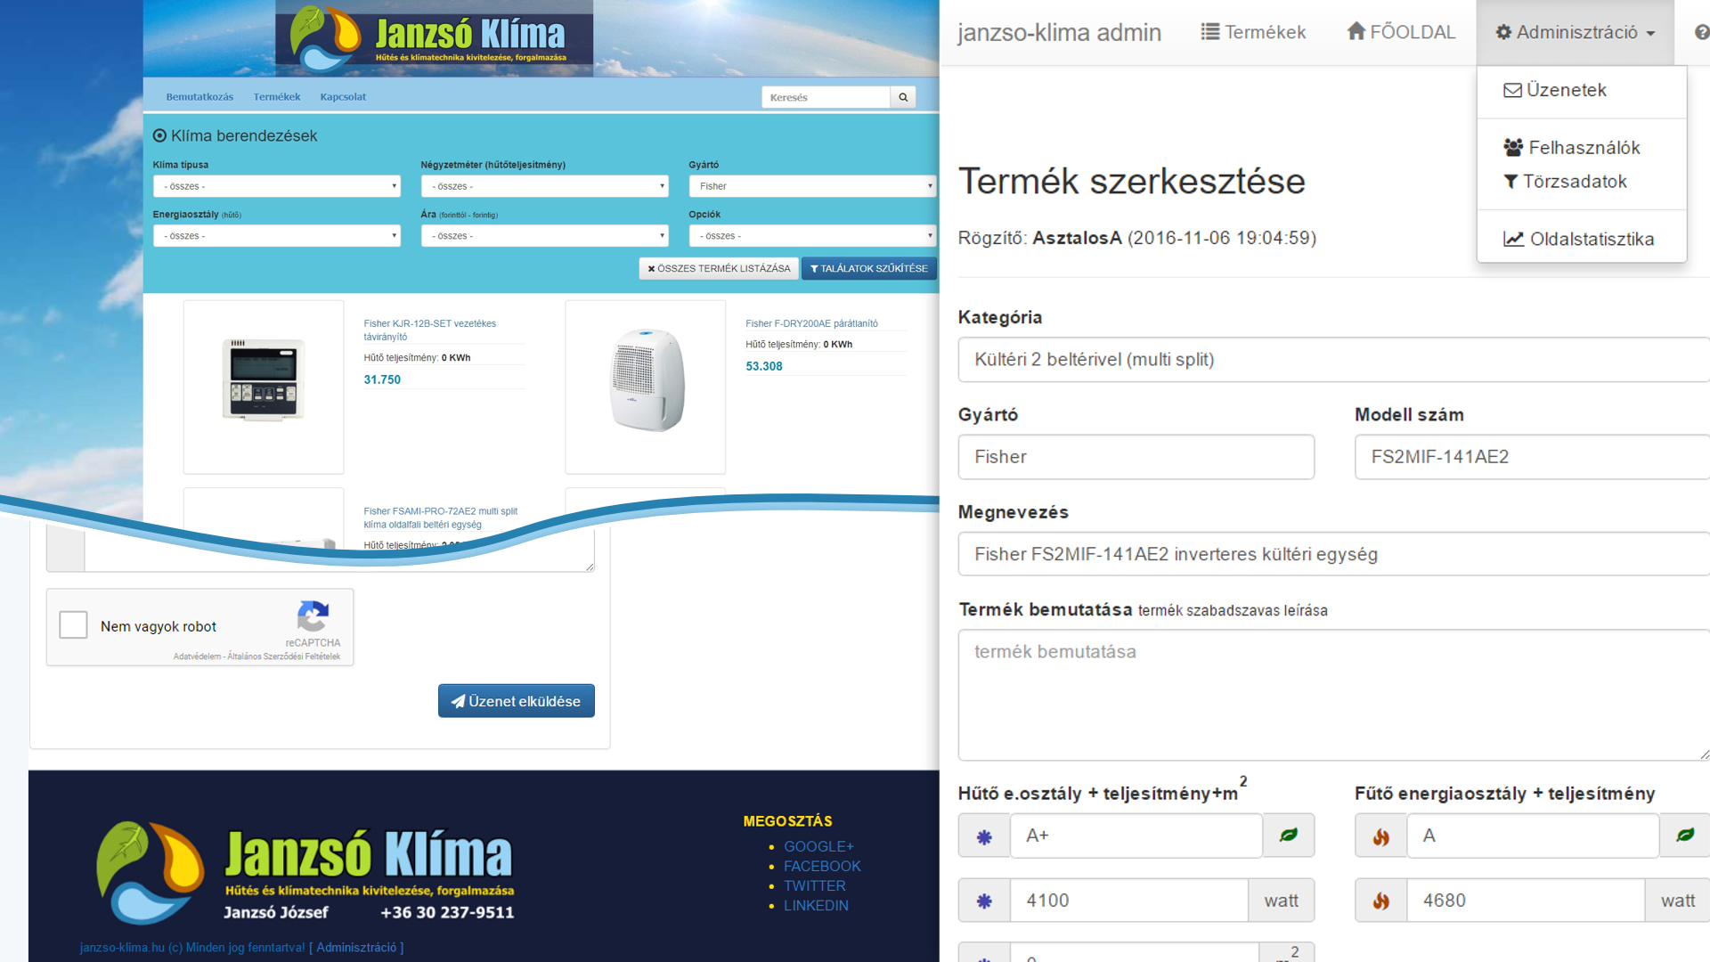1710x962 pixels.
Task: Click the price '53.308'
Action: (x=764, y=366)
